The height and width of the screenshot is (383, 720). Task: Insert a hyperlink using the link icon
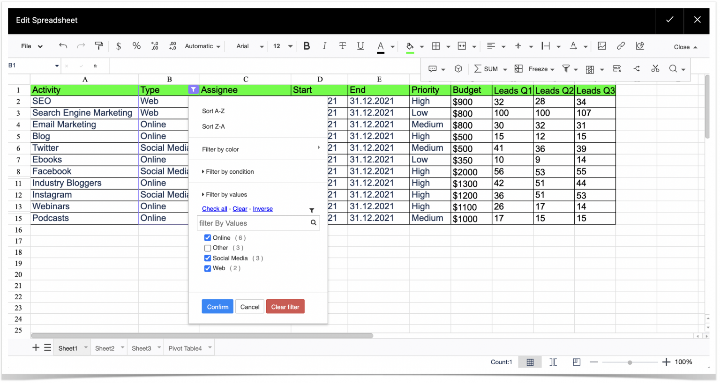[620, 46]
